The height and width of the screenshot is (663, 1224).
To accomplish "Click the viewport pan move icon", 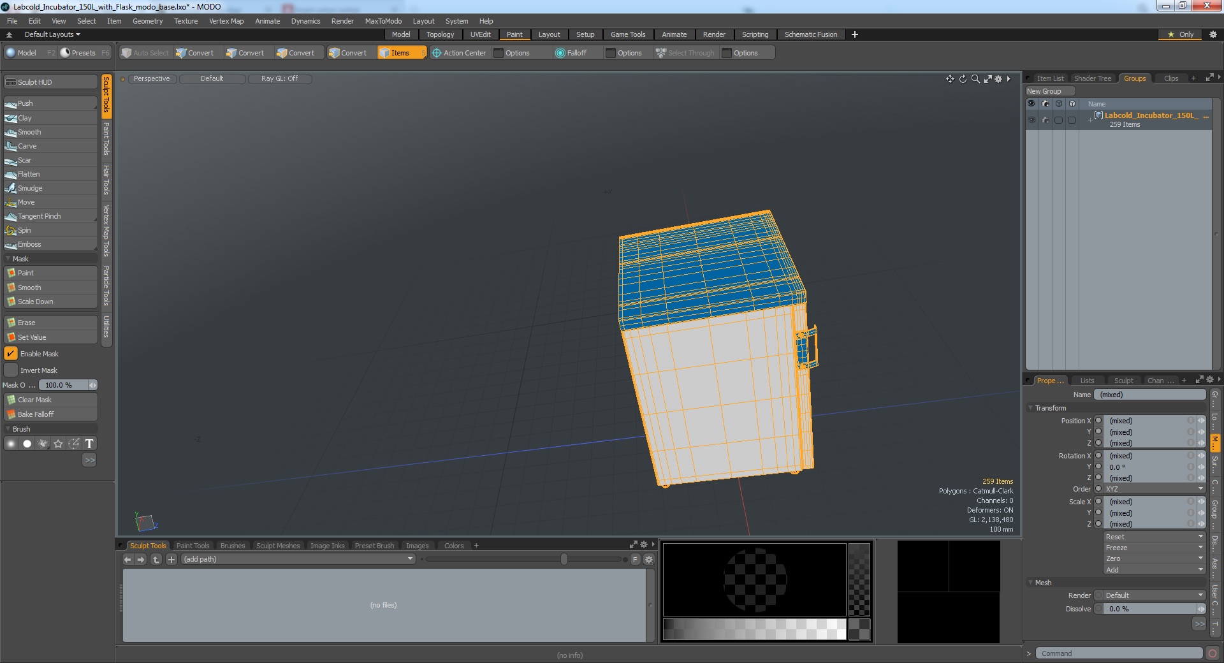I will [950, 79].
